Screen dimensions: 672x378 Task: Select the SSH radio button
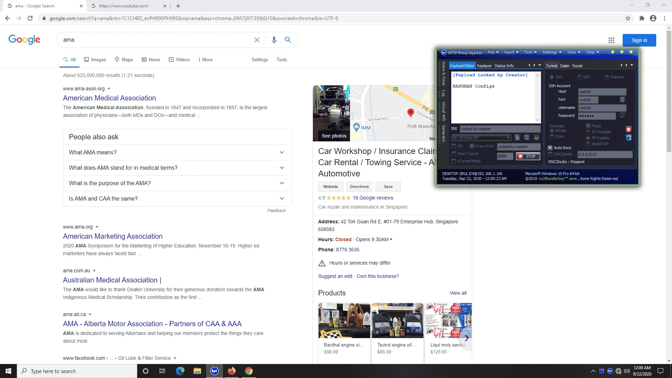click(x=552, y=77)
